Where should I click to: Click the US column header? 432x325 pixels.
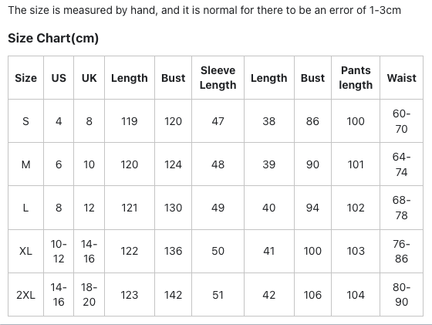(59, 78)
